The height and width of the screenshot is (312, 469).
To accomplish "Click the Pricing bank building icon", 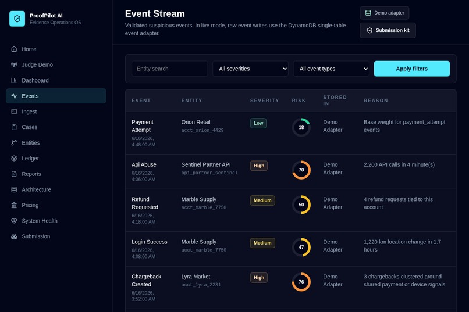I will [14, 205].
